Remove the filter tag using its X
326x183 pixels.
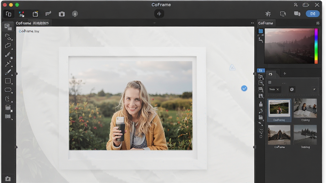point(278,89)
